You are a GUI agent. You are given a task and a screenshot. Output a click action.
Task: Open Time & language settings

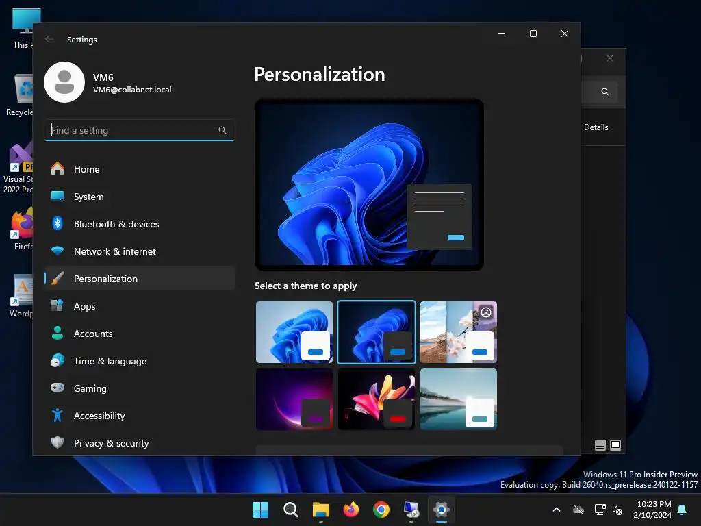[140, 361]
